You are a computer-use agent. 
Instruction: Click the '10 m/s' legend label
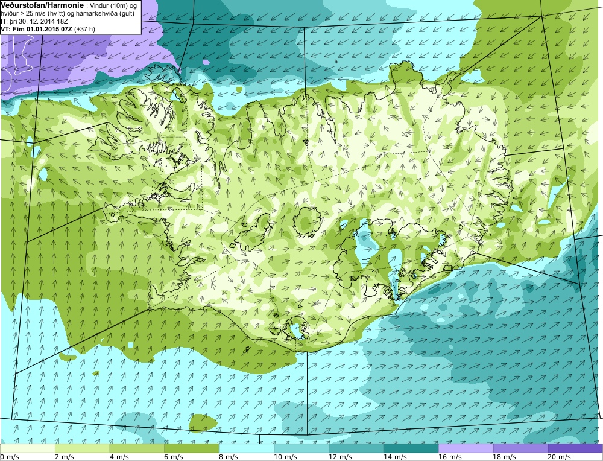click(x=285, y=457)
